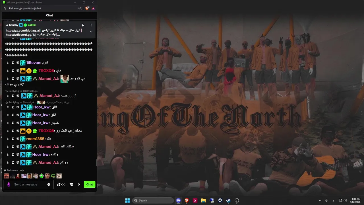Unpin the pinned BotRix message

click(83, 25)
